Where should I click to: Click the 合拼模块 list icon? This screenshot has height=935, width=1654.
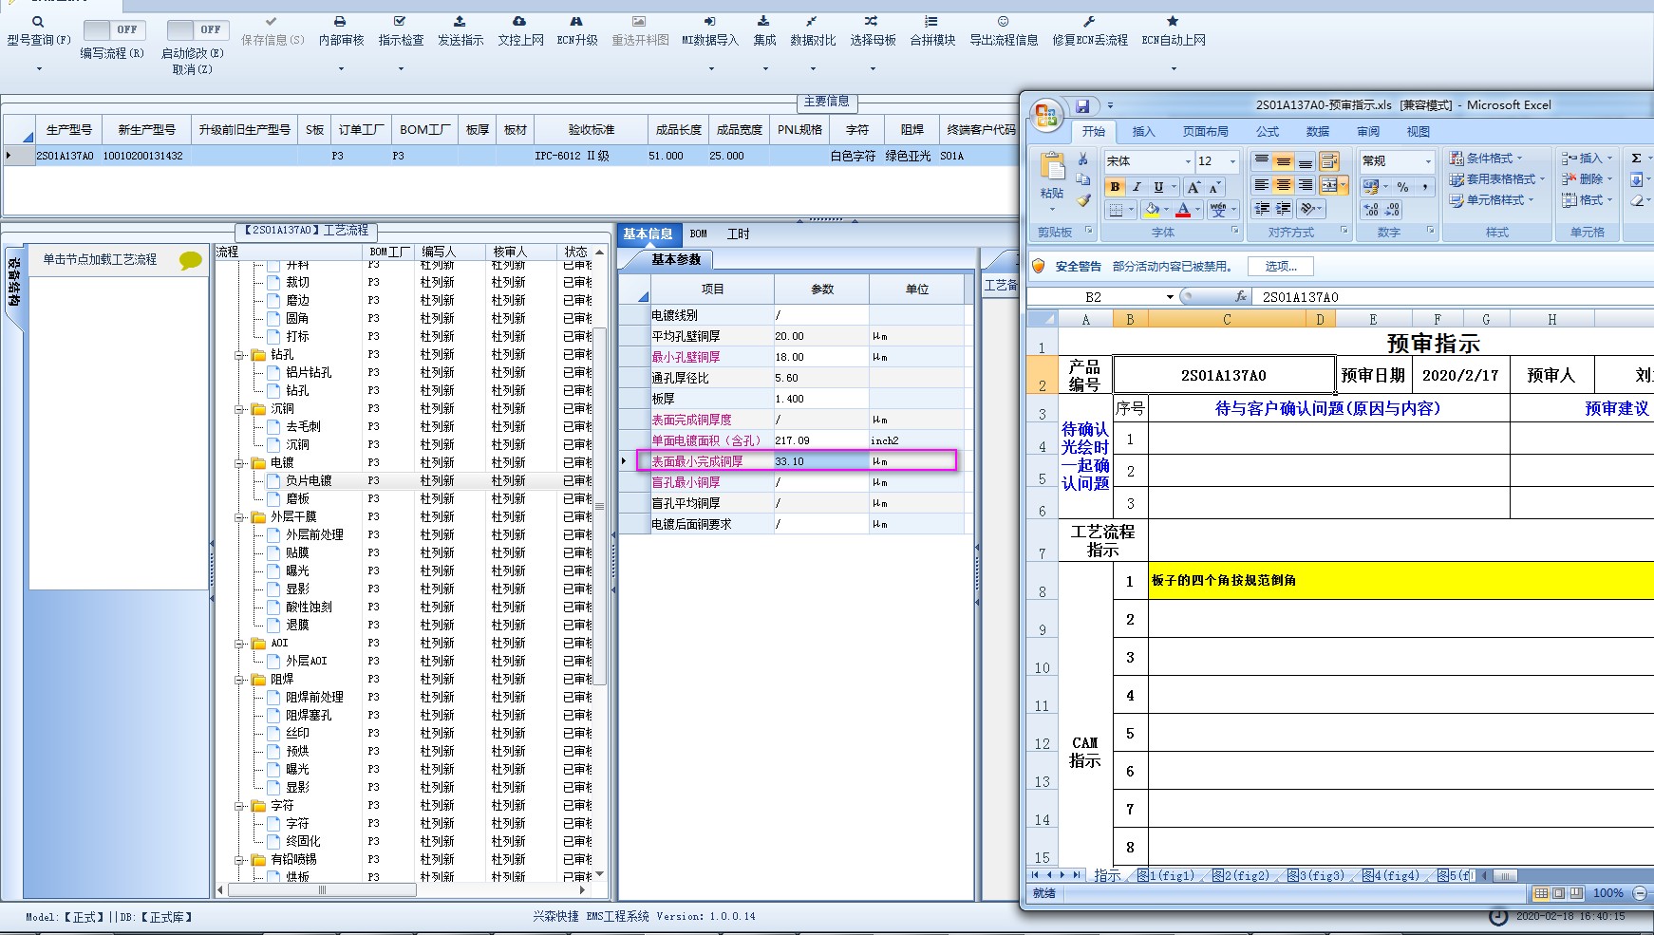point(931,21)
